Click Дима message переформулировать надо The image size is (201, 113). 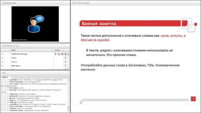point(20,98)
